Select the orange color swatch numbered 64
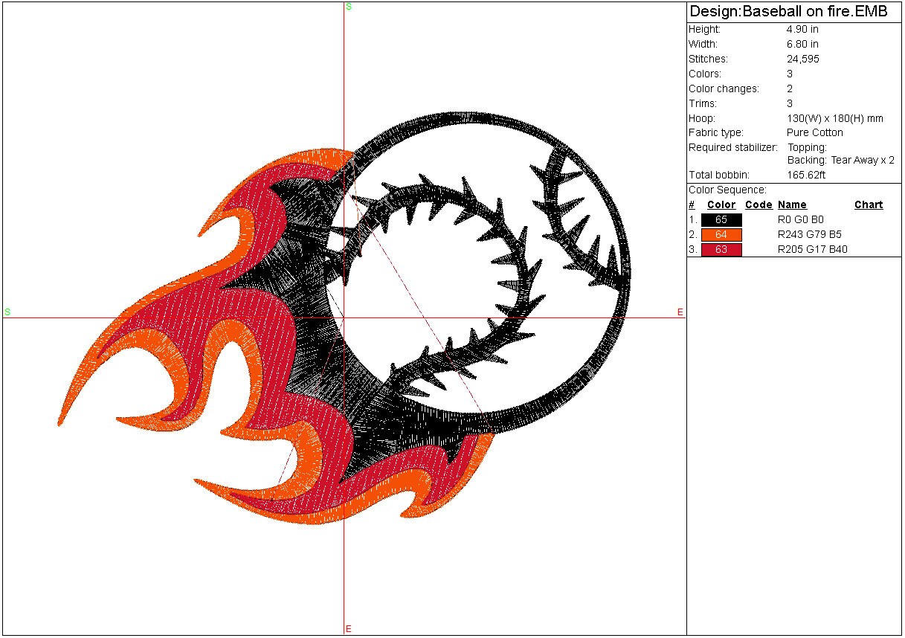Viewport: 905px width, 638px height. tap(721, 235)
